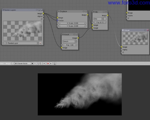Open the Mix blend mode dropdown
150x120 pixels.
click(98, 19)
